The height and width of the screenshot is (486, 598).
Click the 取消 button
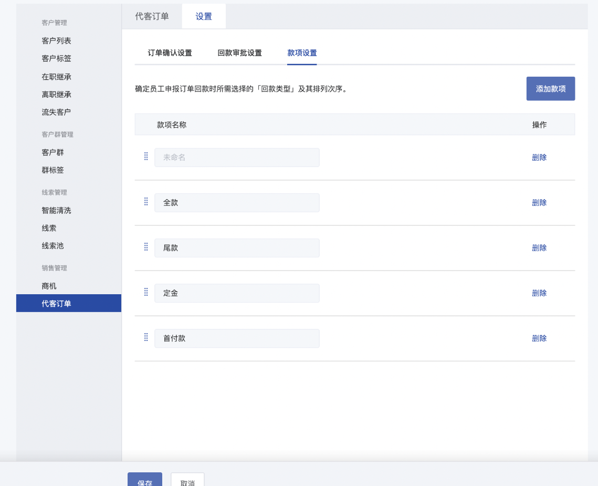point(187,480)
